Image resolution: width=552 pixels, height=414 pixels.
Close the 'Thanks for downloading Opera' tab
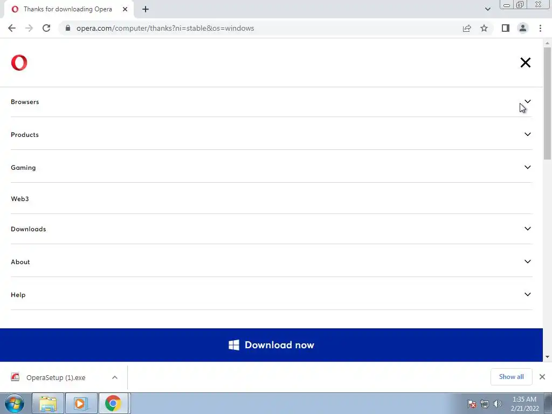pyautogui.click(x=125, y=9)
